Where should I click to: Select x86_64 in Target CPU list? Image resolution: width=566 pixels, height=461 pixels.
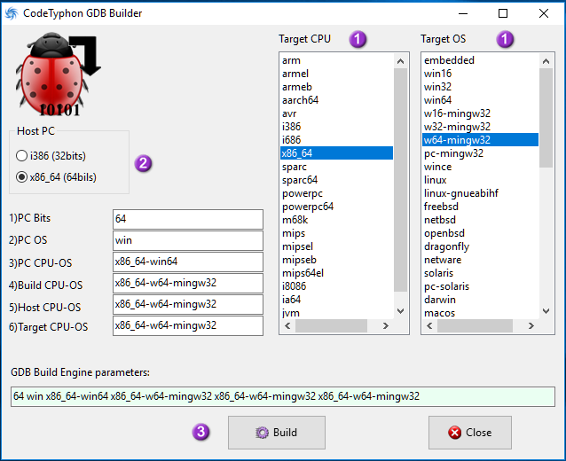click(336, 153)
